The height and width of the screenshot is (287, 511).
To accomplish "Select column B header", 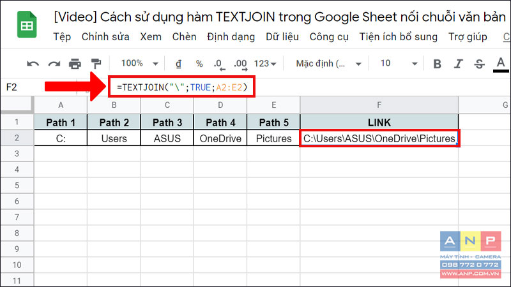I will pyautogui.click(x=114, y=105).
